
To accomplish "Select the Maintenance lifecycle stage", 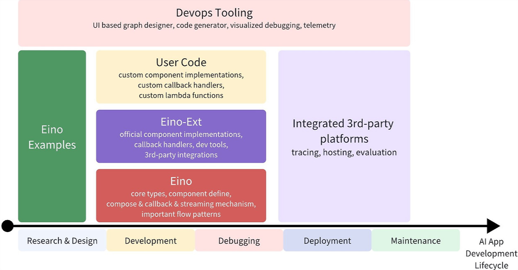I will (x=416, y=241).
